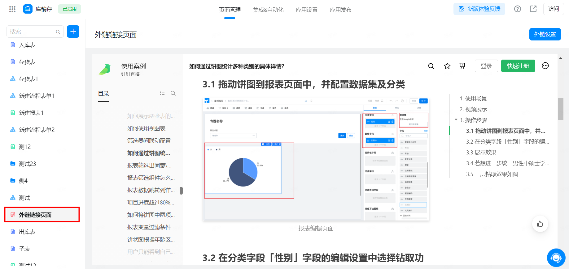This screenshot has height=269, width=569.
Task: Open 报表变量过滤条件 directory entry
Action: (x=149, y=227)
